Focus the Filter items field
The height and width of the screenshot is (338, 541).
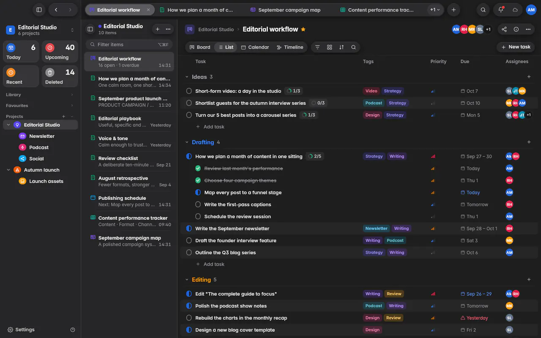(x=129, y=44)
